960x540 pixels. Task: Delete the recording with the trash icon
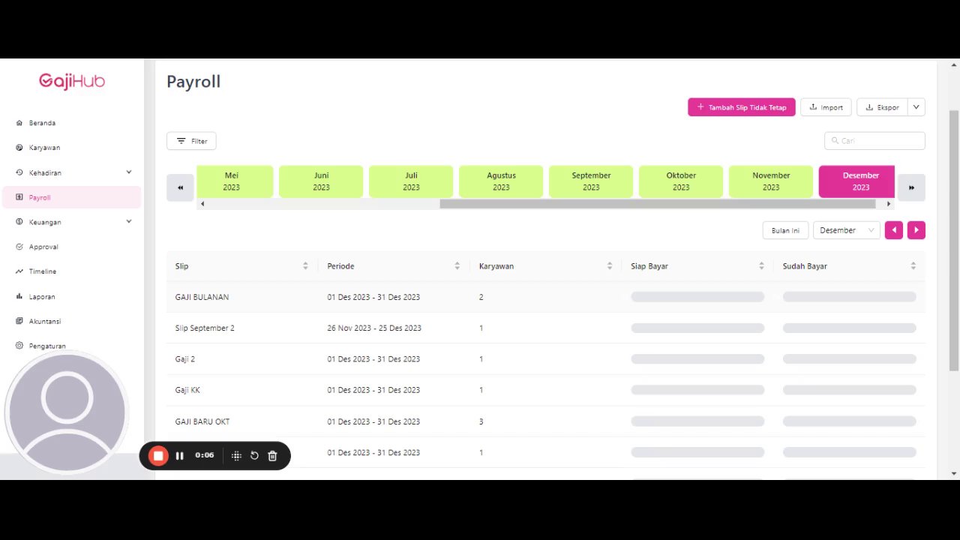[272, 455]
